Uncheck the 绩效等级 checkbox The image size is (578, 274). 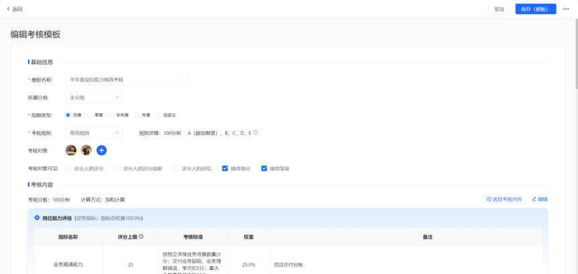coord(264,169)
